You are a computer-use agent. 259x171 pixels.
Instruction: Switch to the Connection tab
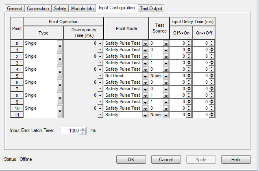[x=39, y=9]
